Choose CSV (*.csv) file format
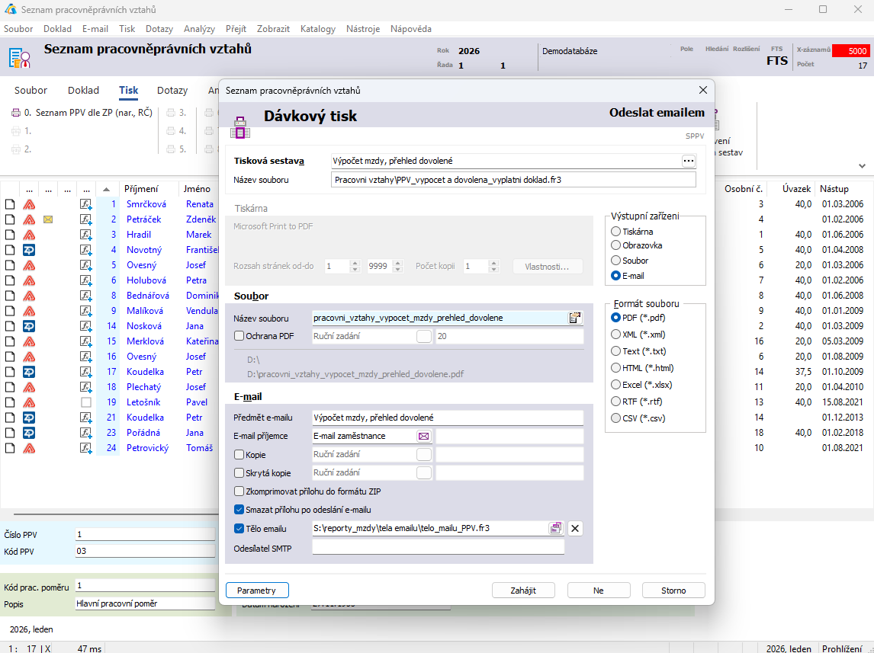874x653 pixels. point(615,418)
